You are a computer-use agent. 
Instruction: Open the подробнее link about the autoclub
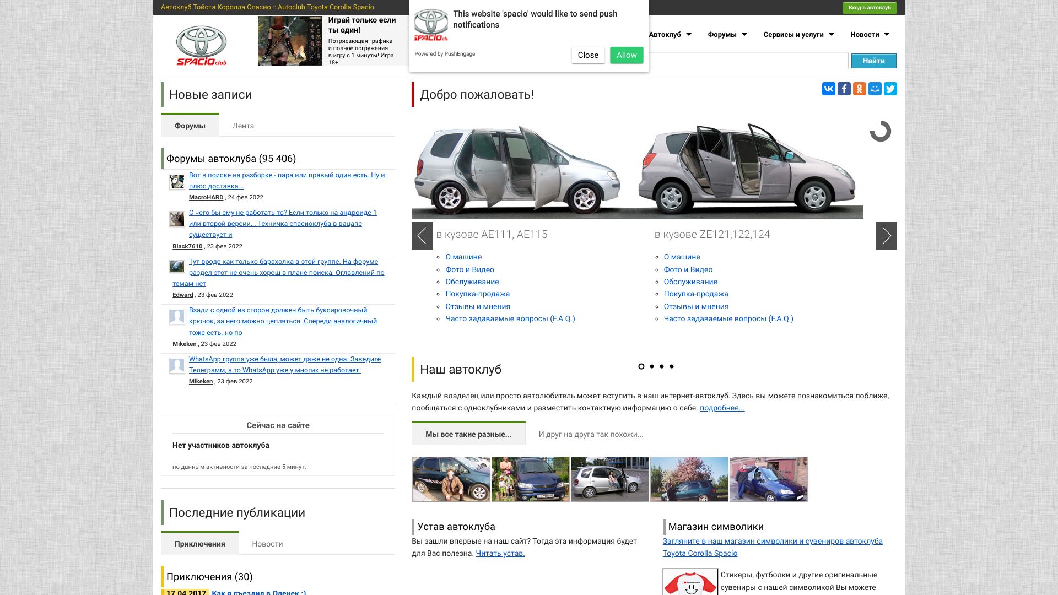point(722,408)
